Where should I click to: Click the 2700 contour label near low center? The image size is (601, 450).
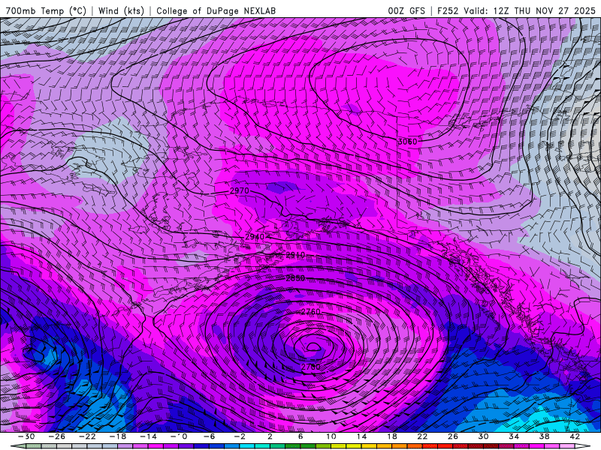[x=310, y=367]
